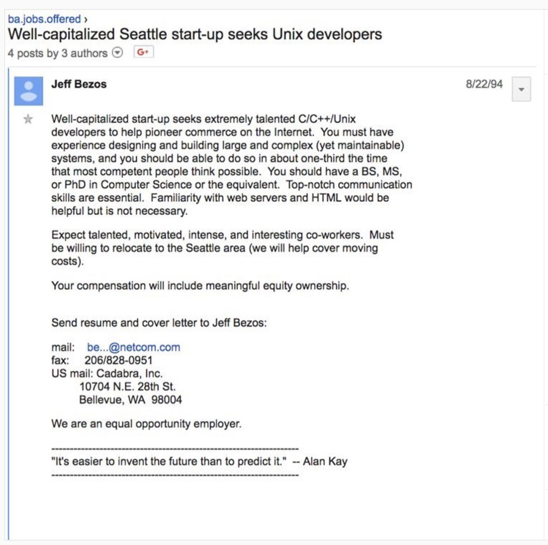Click the meaningful equity ownership sentence
This screenshot has height=545, width=548.
click(x=200, y=286)
